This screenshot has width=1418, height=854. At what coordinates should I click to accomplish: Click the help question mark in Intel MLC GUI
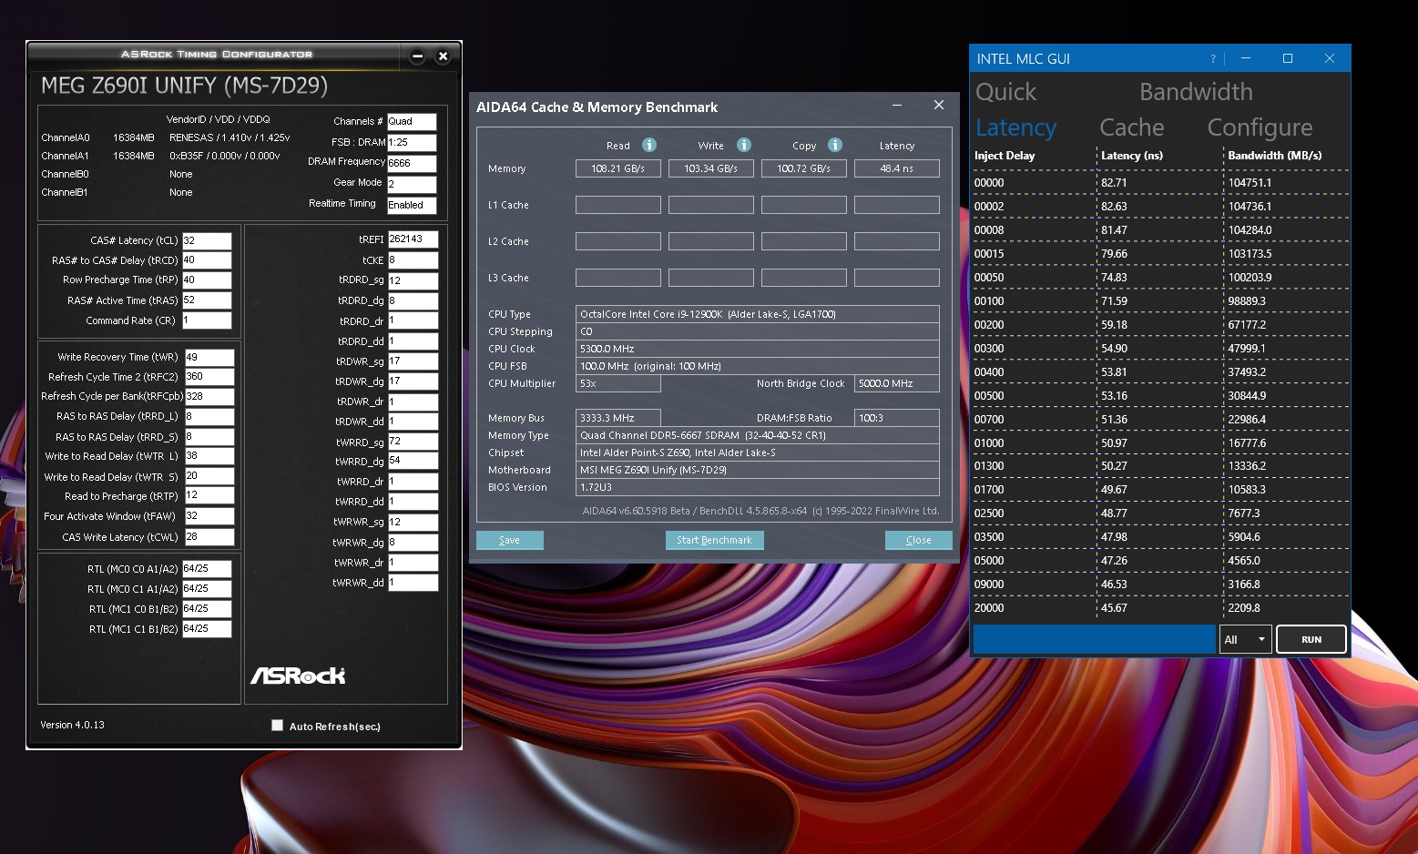click(x=1213, y=59)
